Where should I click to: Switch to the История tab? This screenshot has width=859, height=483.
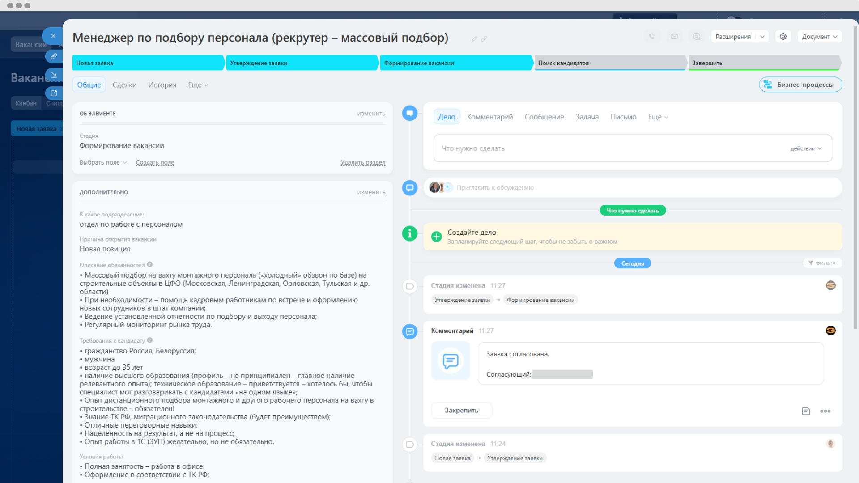coord(162,85)
